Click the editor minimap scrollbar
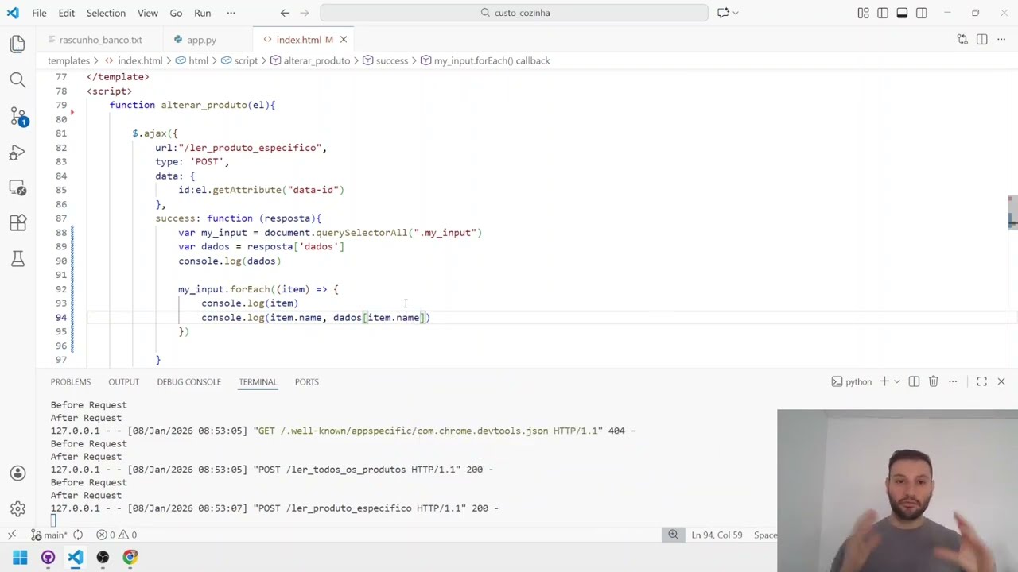This screenshot has height=572, width=1018. (1012, 212)
